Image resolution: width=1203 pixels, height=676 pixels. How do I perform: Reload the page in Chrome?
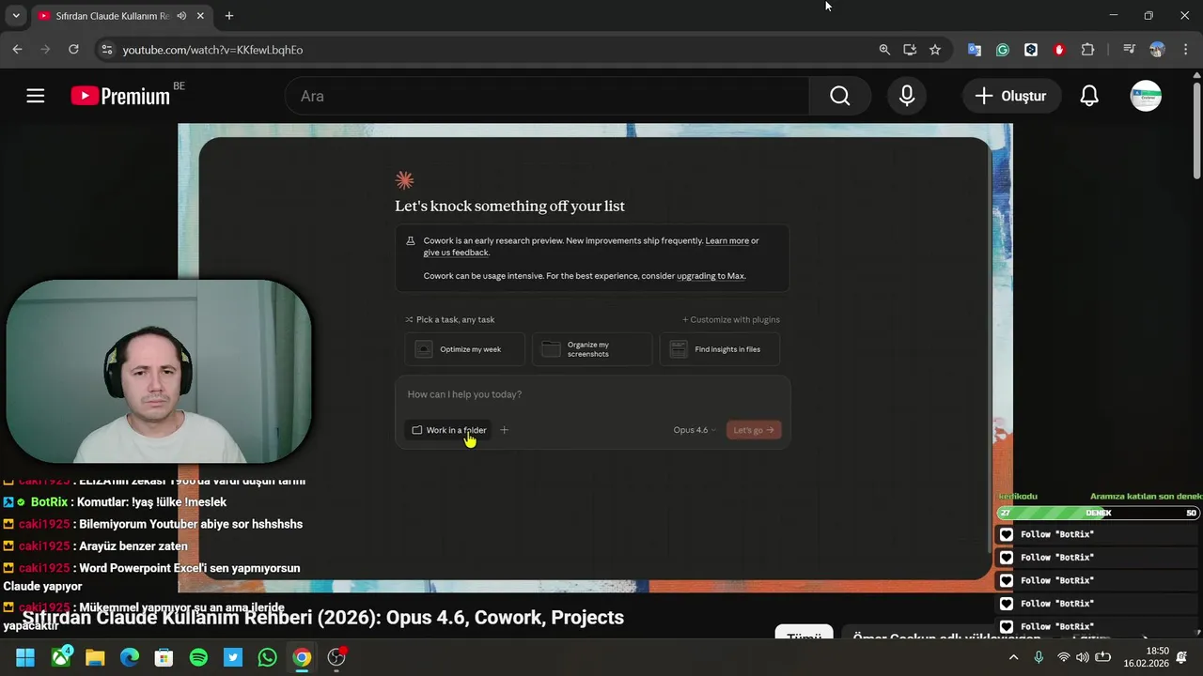tap(73, 50)
